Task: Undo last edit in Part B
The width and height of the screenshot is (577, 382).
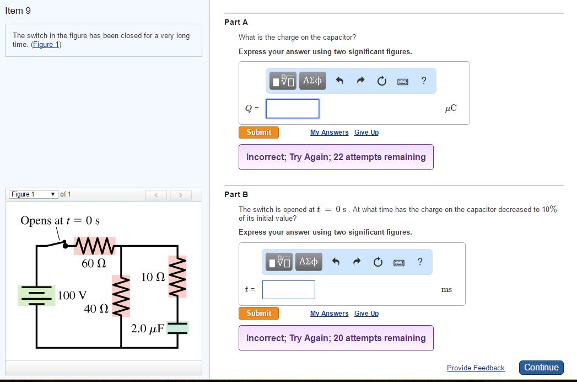Action: click(x=335, y=262)
